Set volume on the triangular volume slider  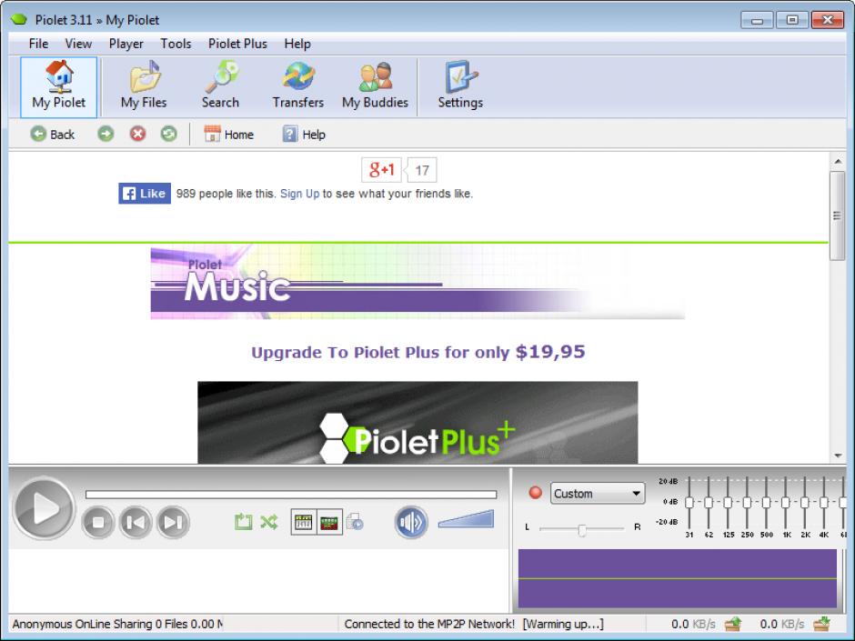click(466, 519)
